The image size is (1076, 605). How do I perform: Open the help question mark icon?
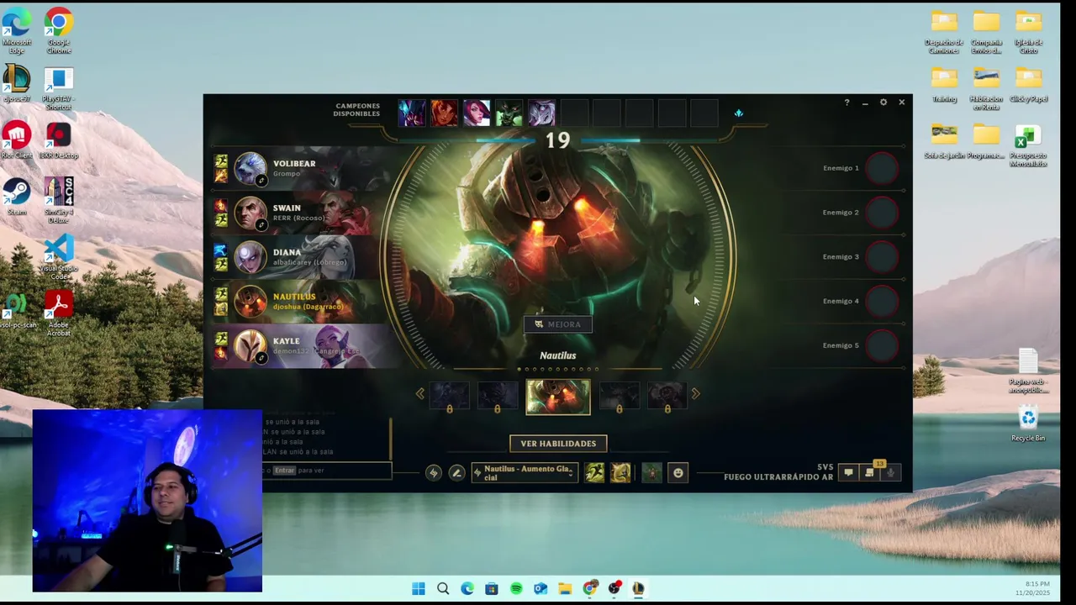847,103
